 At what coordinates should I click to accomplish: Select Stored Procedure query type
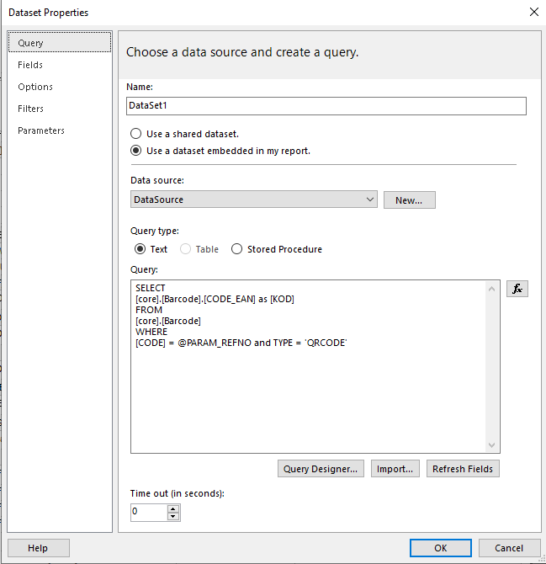click(237, 249)
